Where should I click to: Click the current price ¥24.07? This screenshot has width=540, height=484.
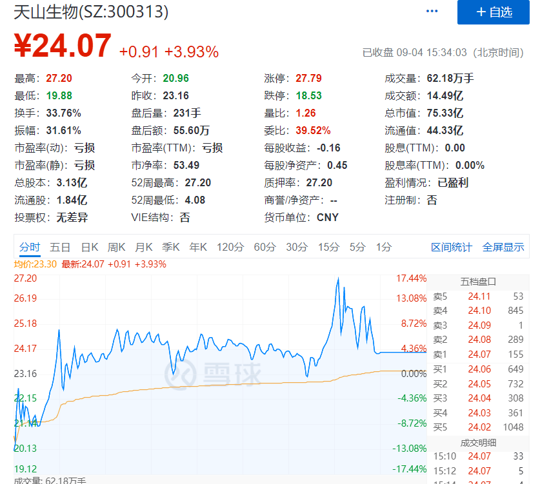coord(63,45)
